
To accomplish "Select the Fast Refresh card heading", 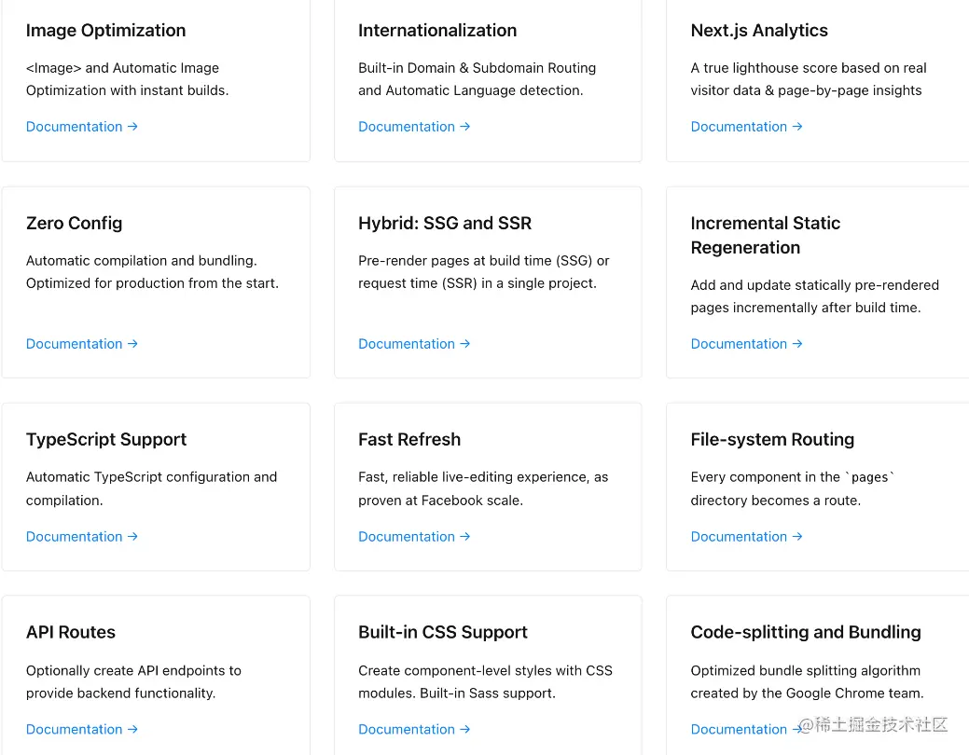I will click(x=409, y=439).
